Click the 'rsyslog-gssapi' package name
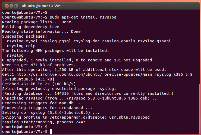Image resolution: width=201 pixels, height=135 pixels. (154, 41)
